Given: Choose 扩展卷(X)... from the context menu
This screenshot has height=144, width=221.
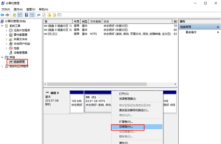Looking at the screenshot, I should 126,122.
